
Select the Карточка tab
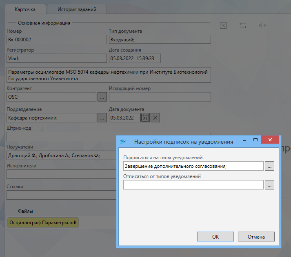[x=25, y=9]
